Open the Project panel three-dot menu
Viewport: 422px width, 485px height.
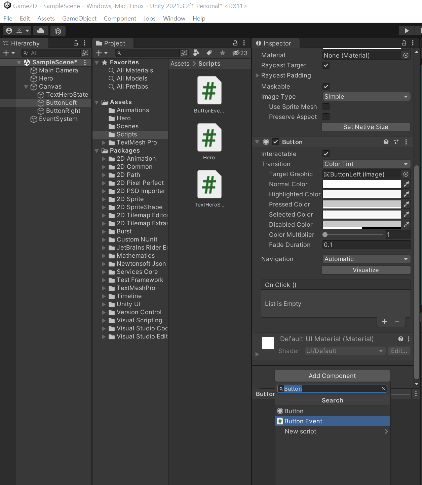244,43
